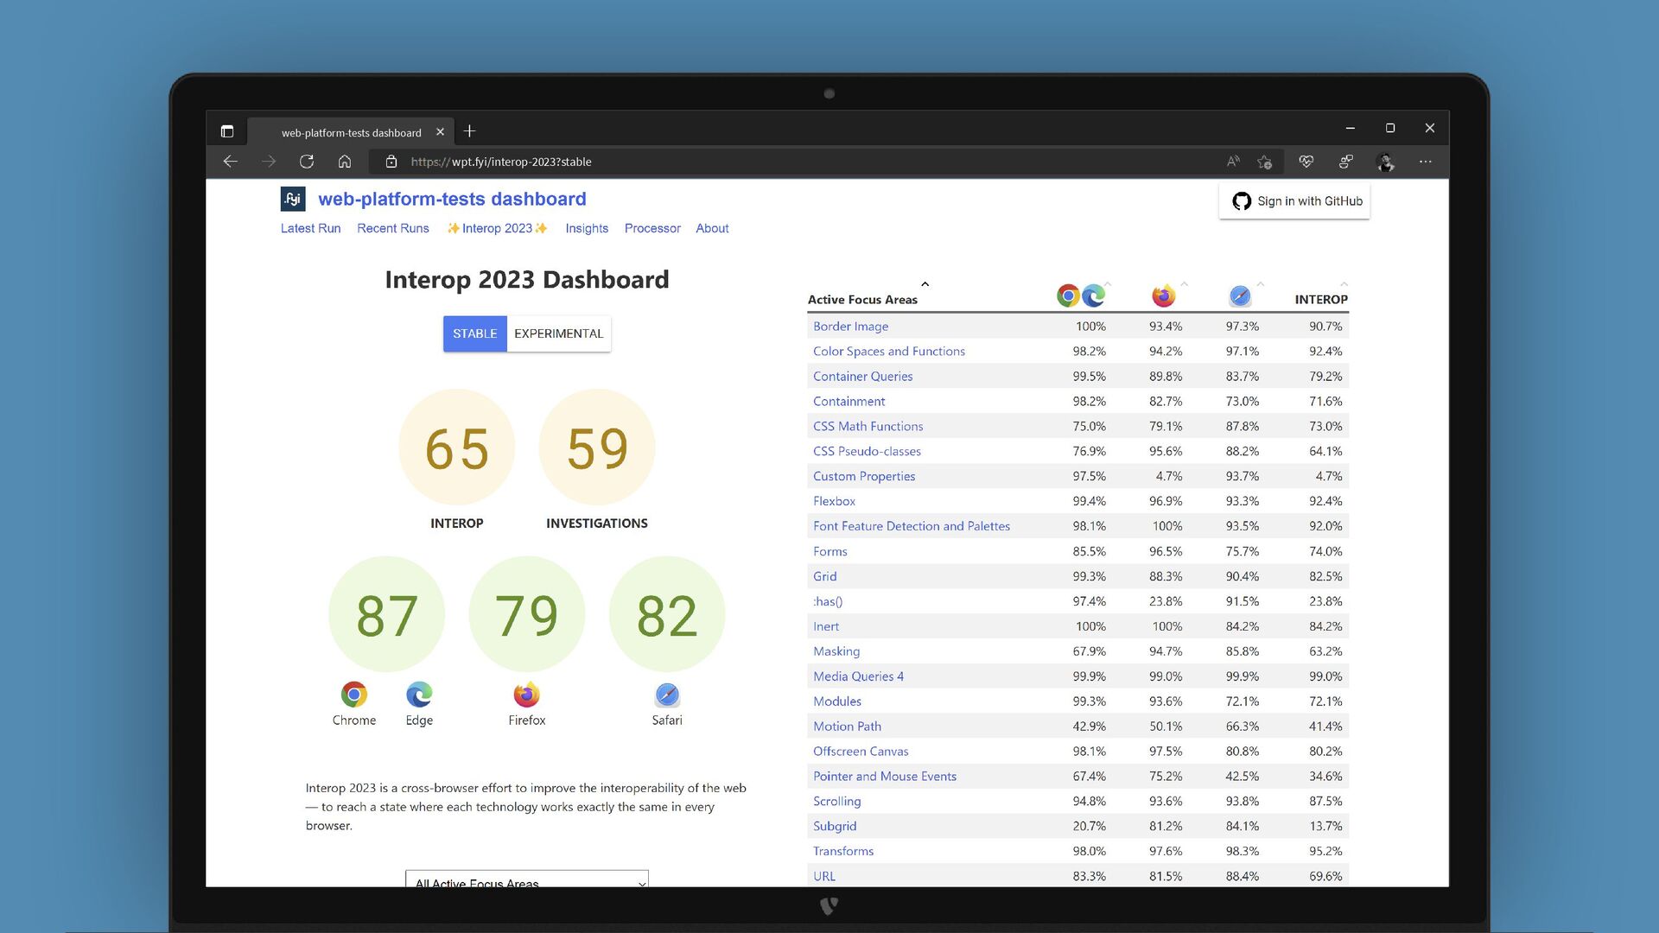Open Scrolling focus area link
The height and width of the screenshot is (933, 1659).
[836, 802]
